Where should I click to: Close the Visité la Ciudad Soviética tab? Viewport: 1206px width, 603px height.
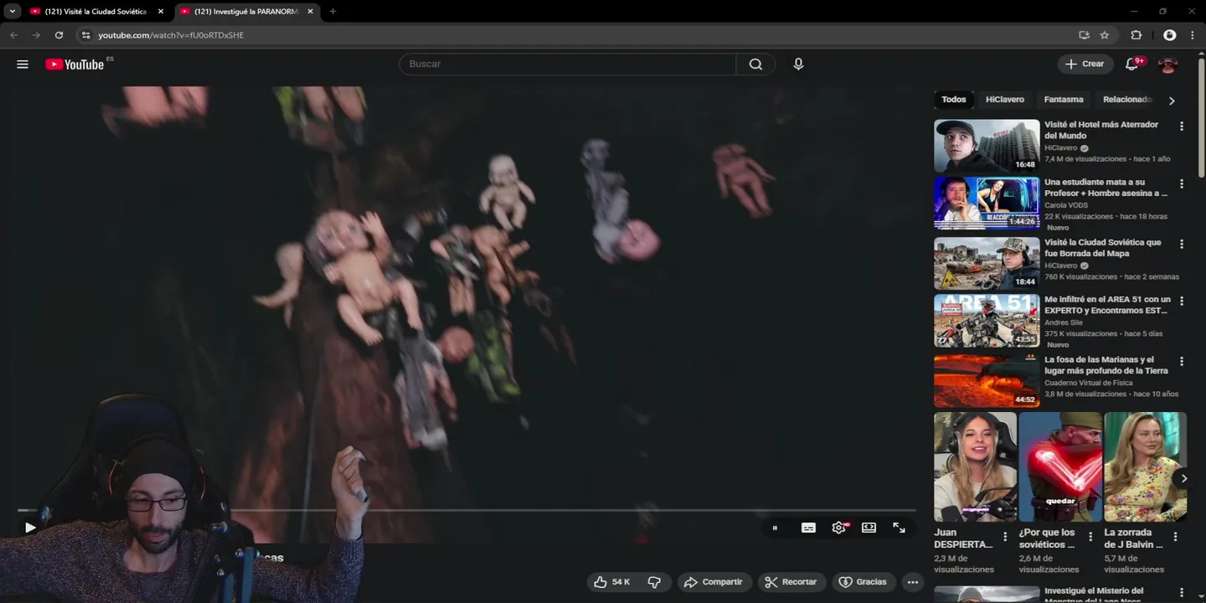coord(161,12)
